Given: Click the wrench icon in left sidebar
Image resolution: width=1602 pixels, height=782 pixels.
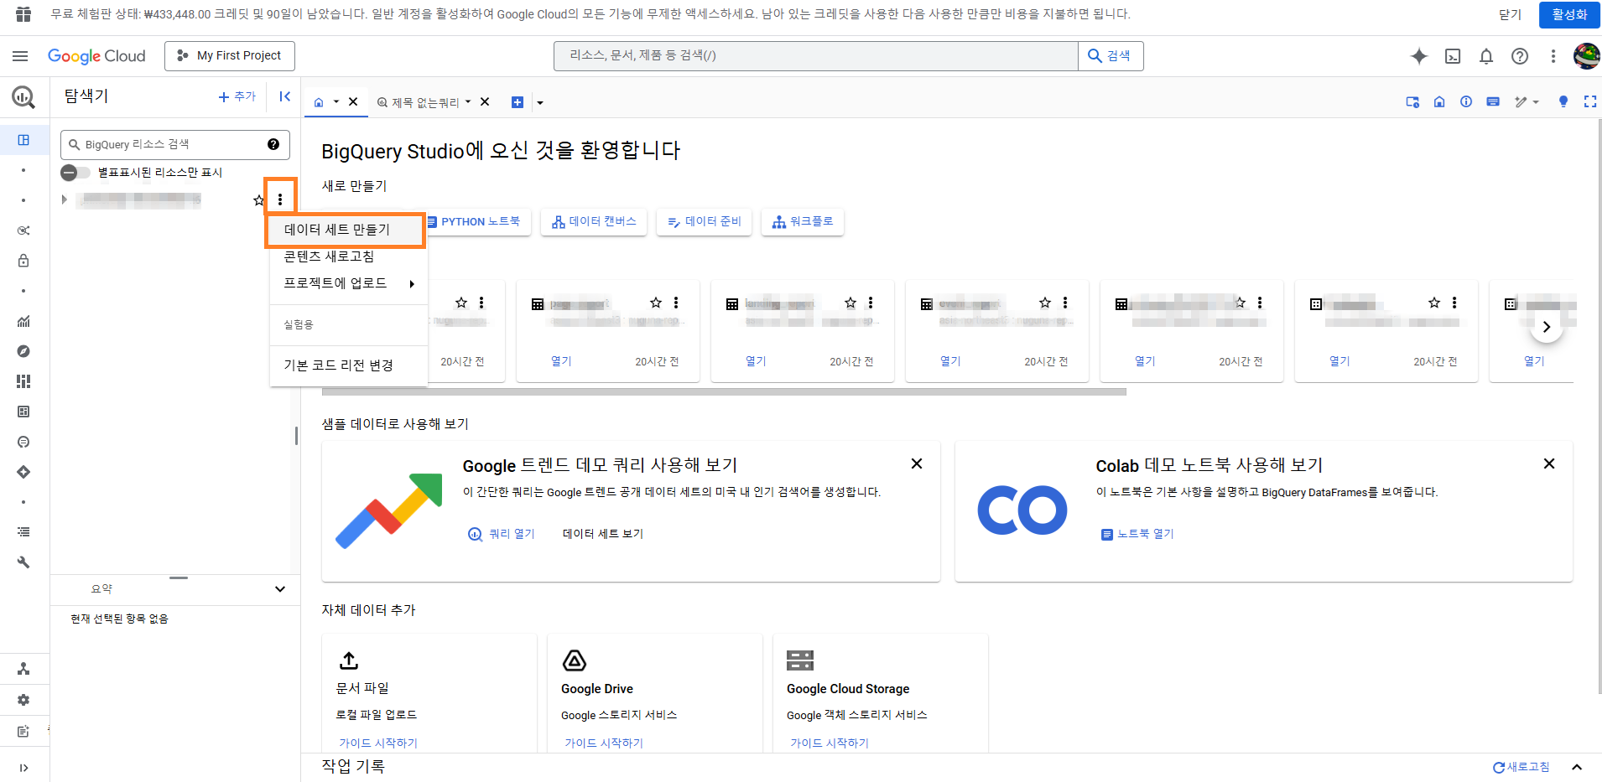Looking at the screenshot, I should click(23, 562).
